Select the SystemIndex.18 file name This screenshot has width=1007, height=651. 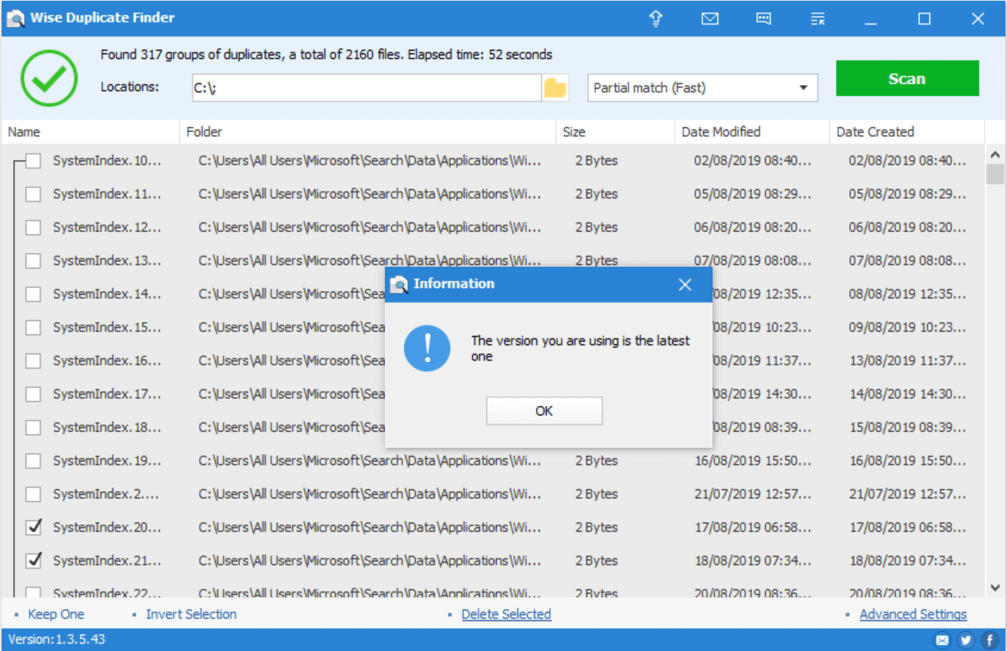click(107, 428)
